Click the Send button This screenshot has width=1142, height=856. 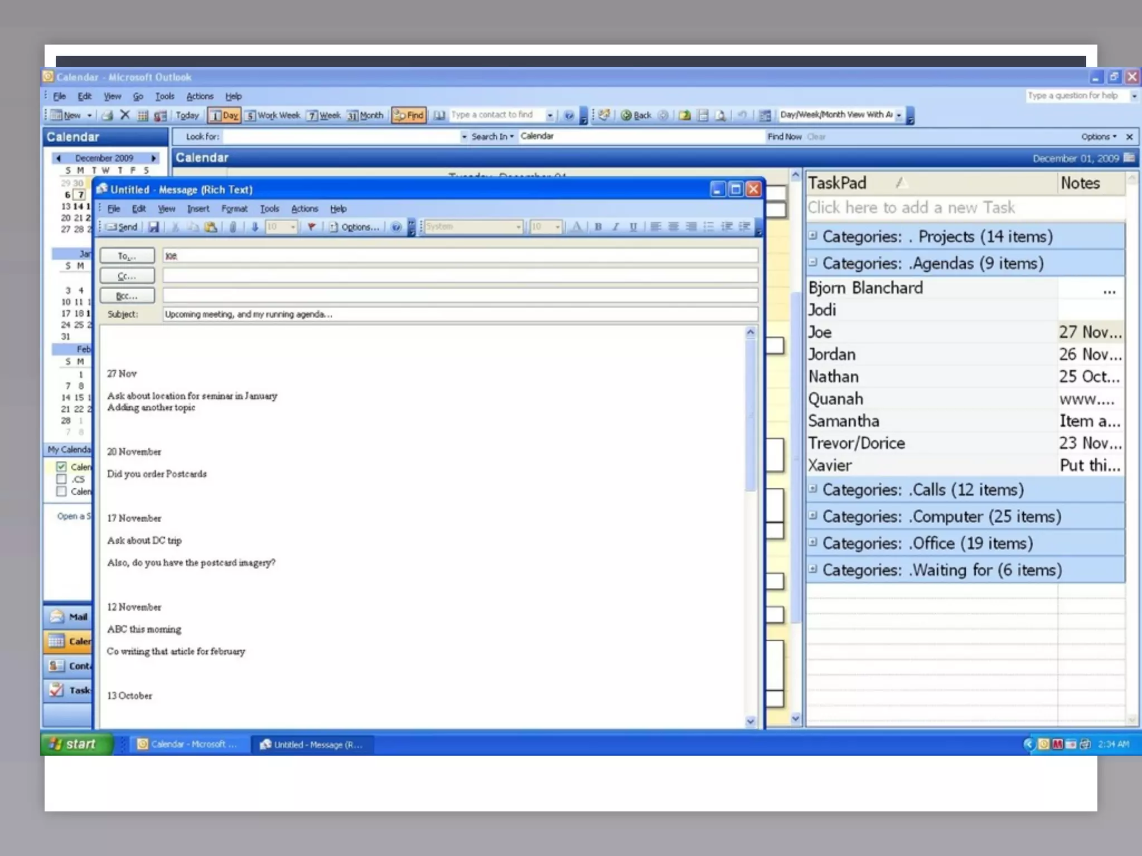122,227
